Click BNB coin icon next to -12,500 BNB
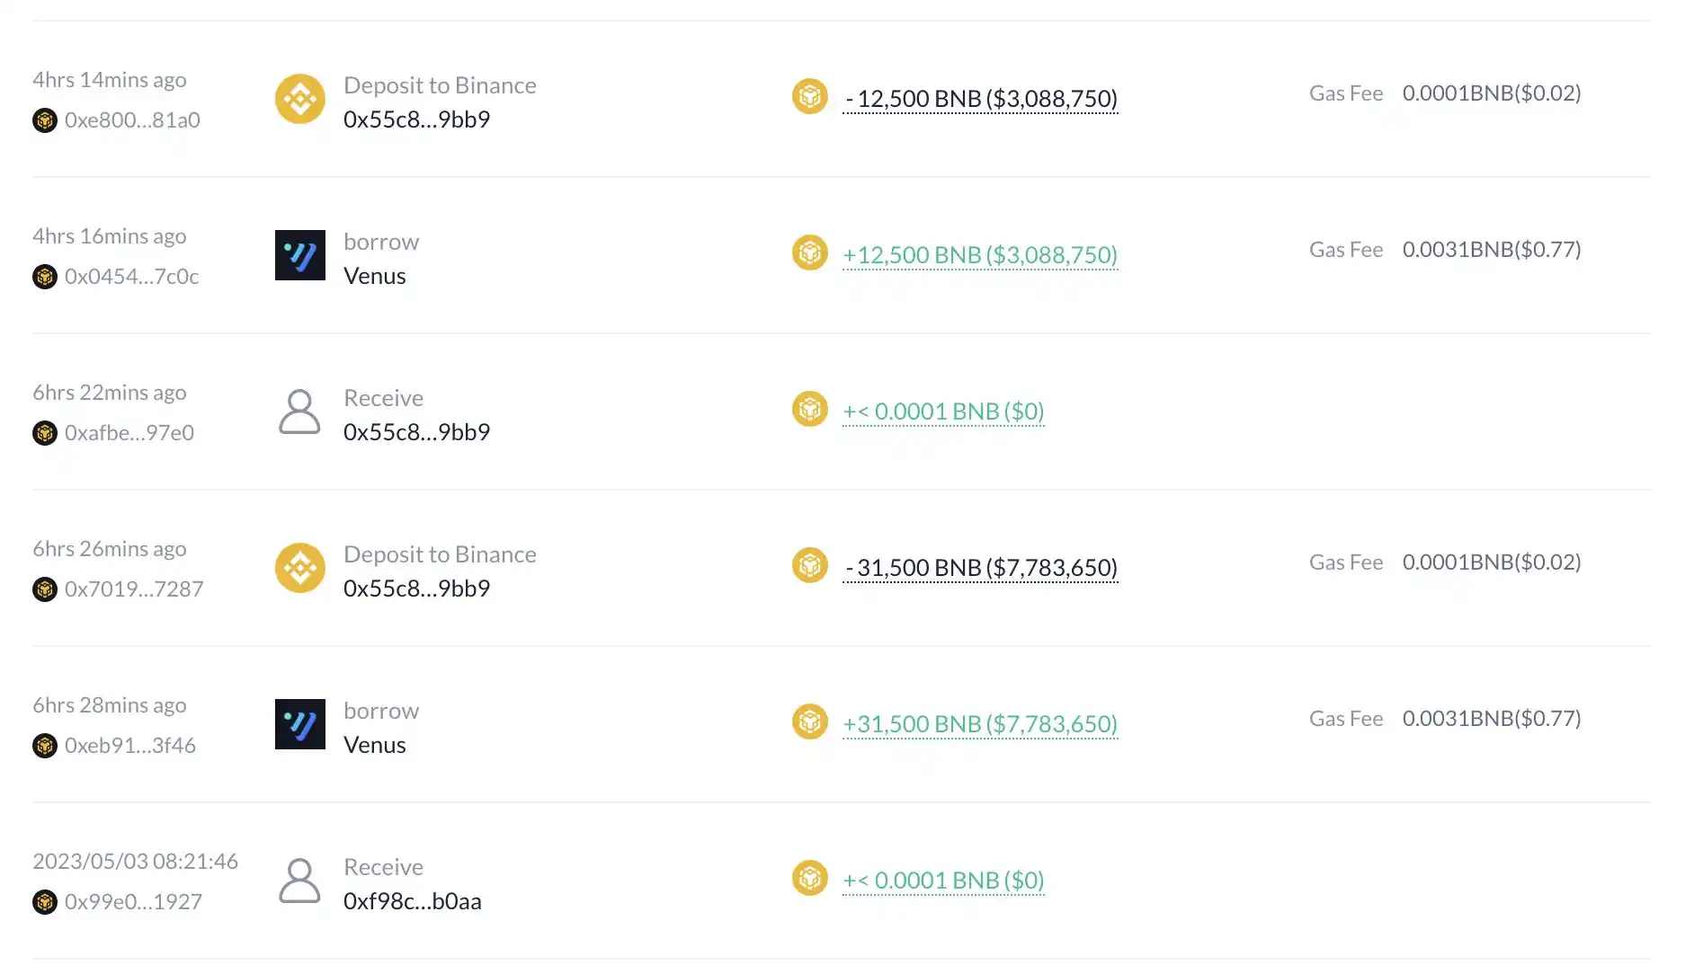Image resolution: width=1703 pixels, height=965 pixels. [x=809, y=96]
